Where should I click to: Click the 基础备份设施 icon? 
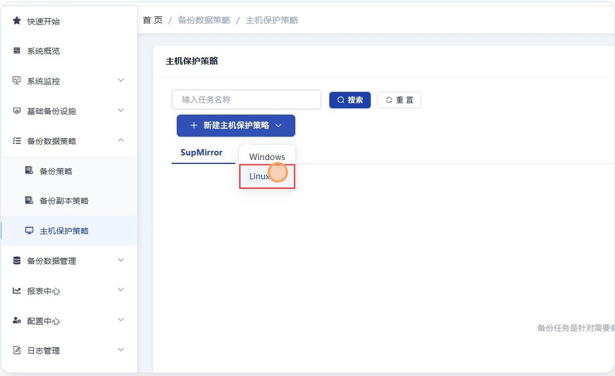(17, 111)
